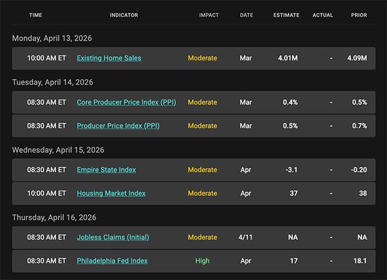
Task: Click the INDICATOR column header
Action: [x=124, y=15]
